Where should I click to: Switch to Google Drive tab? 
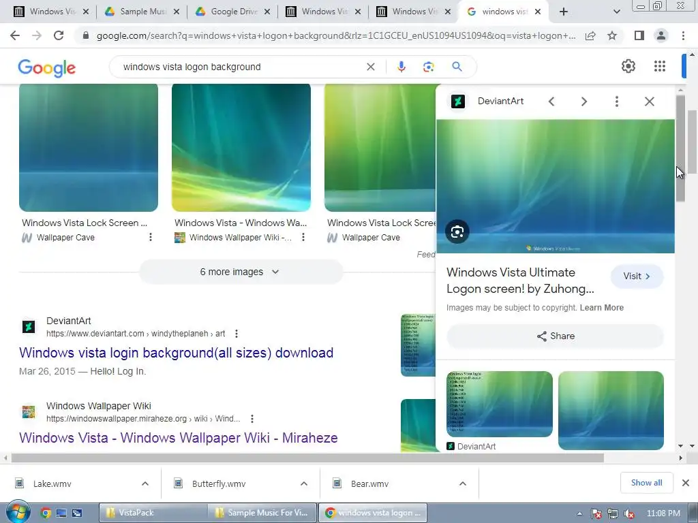tap(232, 12)
